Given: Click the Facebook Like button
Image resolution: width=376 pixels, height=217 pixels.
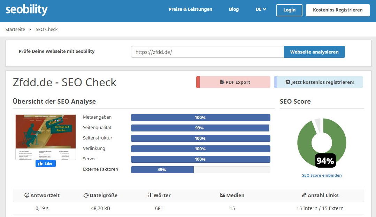Looking at the screenshot, I should 46,163.
